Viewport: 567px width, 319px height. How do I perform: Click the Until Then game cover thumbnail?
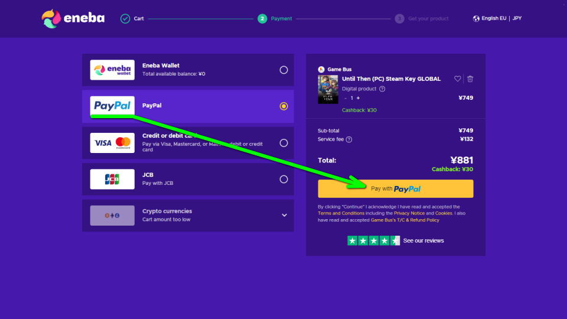click(328, 89)
